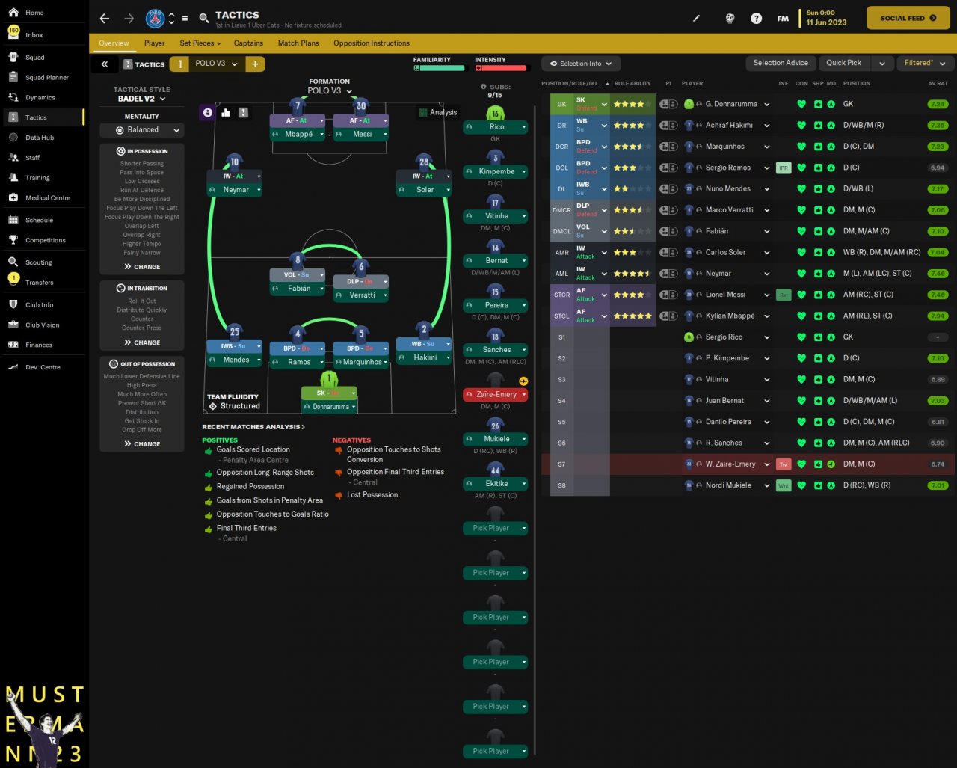Click the forward navigation arrow

[x=129, y=19]
